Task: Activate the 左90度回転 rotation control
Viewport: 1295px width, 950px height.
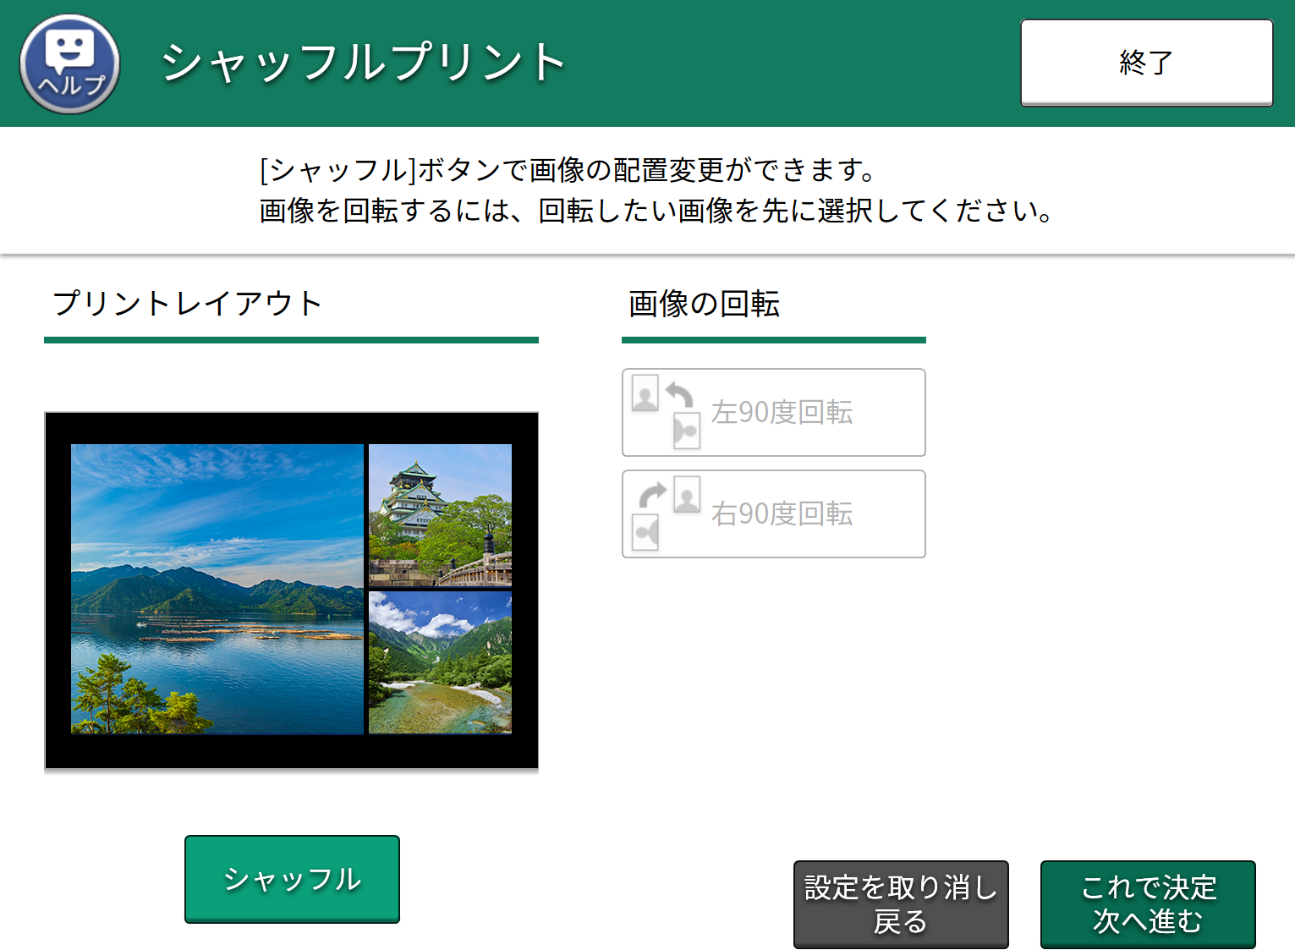Action: (x=773, y=413)
